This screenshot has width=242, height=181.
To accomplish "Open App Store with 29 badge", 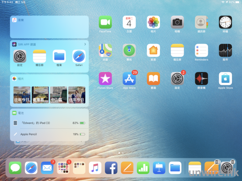I will pos(129,79).
